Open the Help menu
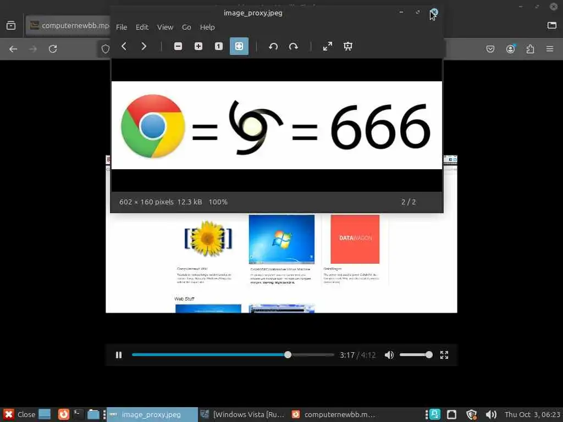The width and height of the screenshot is (563, 422). point(207,27)
